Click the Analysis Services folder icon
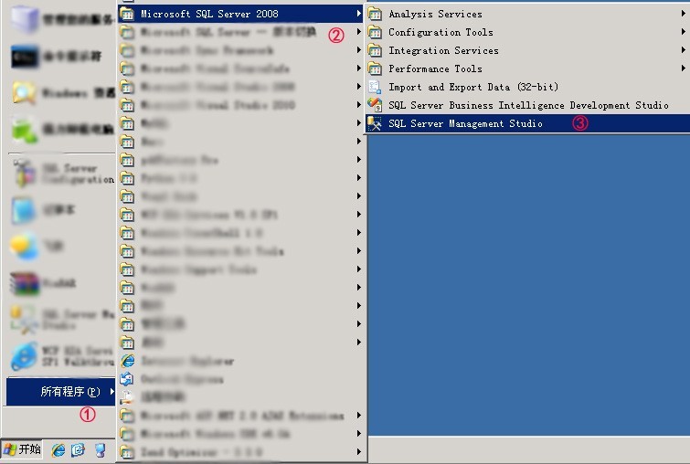Viewport: 690px width, 464px height. (x=375, y=14)
